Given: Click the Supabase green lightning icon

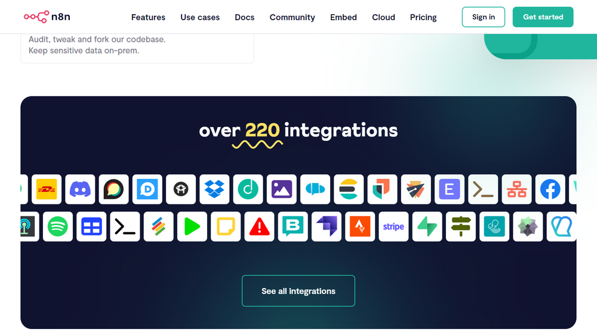Looking at the screenshot, I should coord(427,227).
